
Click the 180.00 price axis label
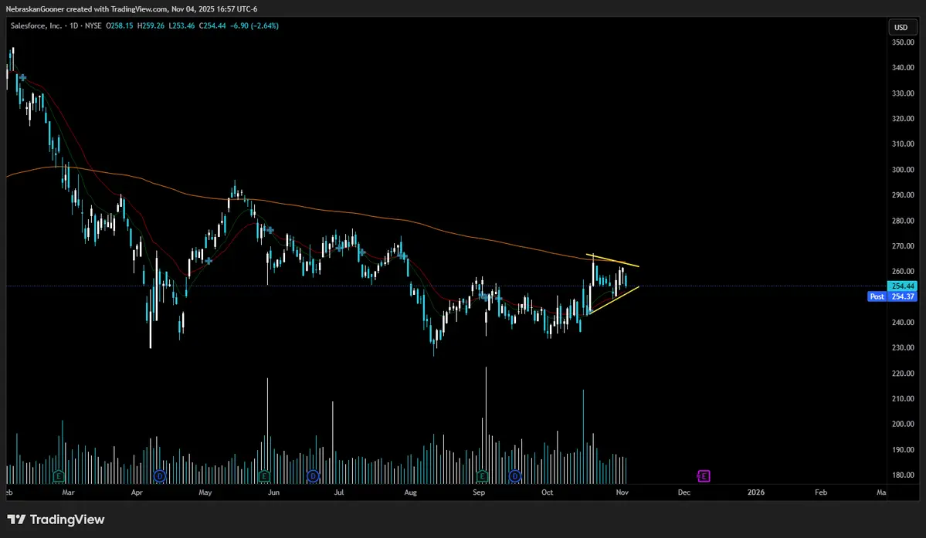(903, 475)
